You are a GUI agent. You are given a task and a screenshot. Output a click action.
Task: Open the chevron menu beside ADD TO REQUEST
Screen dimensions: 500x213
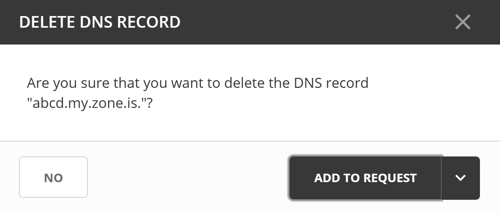[x=461, y=178]
